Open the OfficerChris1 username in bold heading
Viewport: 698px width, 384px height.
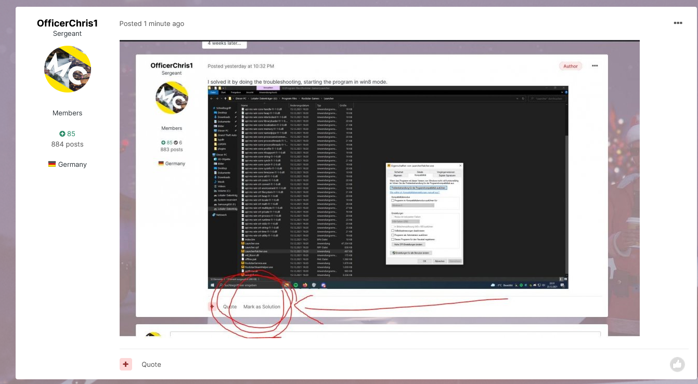click(x=67, y=23)
